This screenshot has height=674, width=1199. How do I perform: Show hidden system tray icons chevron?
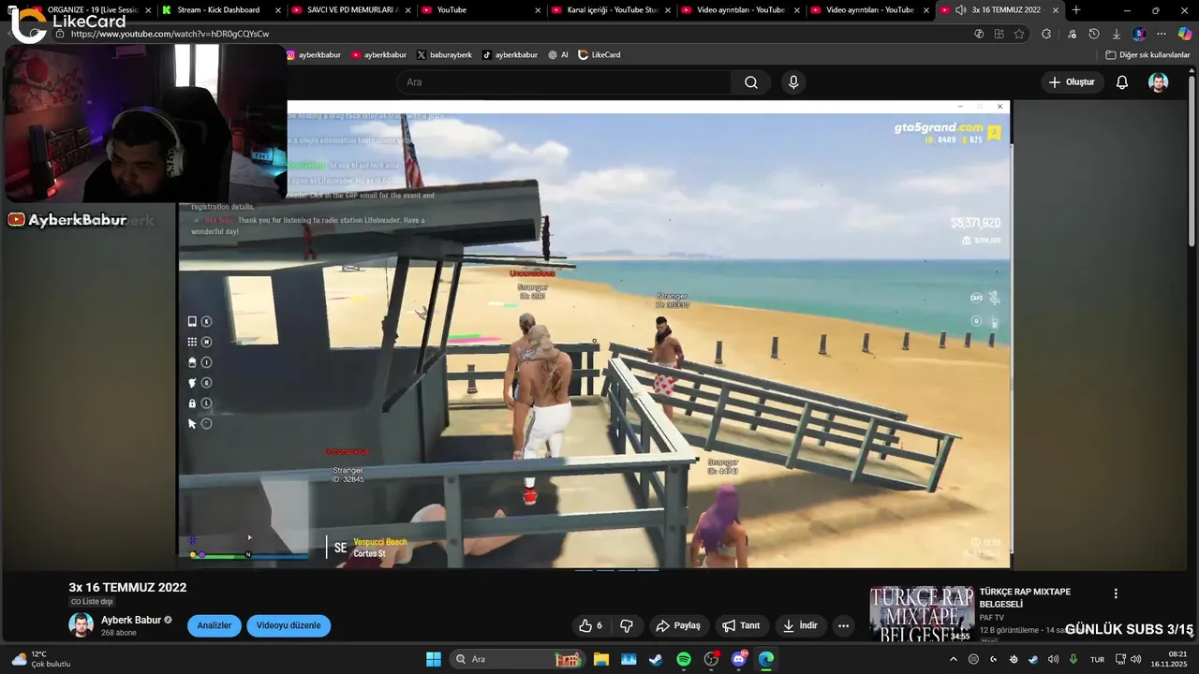pos(954,659)
